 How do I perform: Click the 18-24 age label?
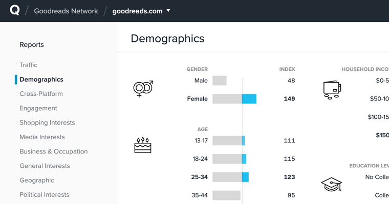[x=200, y=159]
